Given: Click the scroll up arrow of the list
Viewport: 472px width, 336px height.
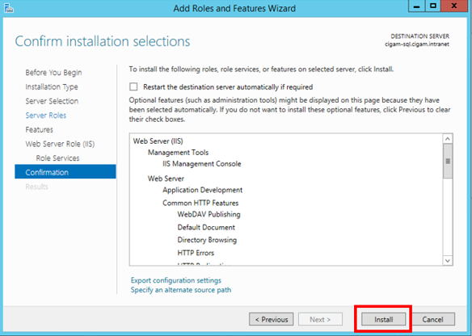Looking at the screenshot, I should coord(448,139).
